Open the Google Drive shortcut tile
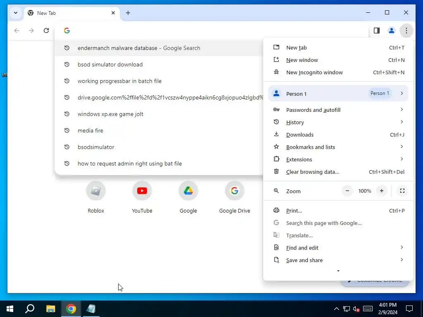Viewport: 423px width, 317px height. click(235, 197)
